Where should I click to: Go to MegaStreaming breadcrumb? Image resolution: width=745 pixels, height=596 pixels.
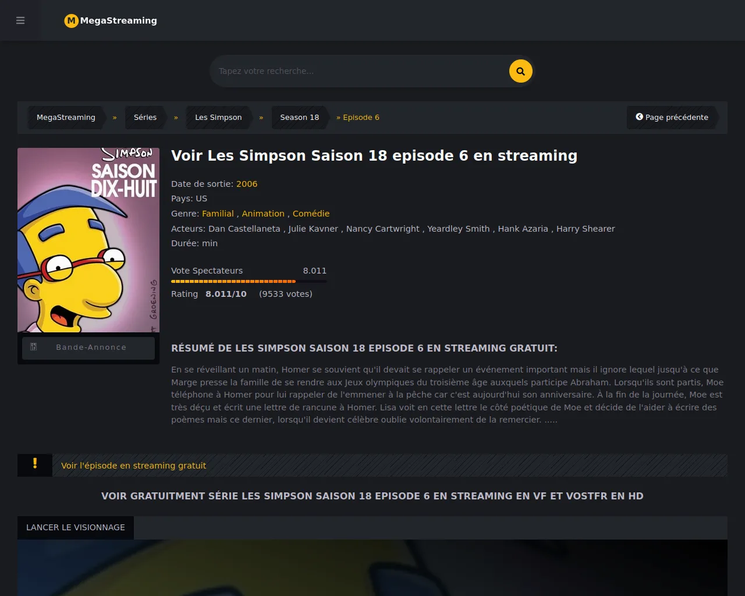[x=66, y=118]
